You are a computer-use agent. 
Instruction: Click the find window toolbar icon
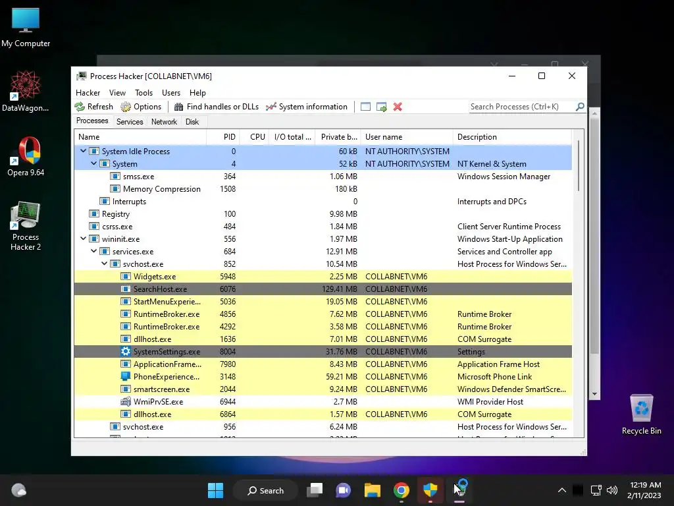[365, 107]
